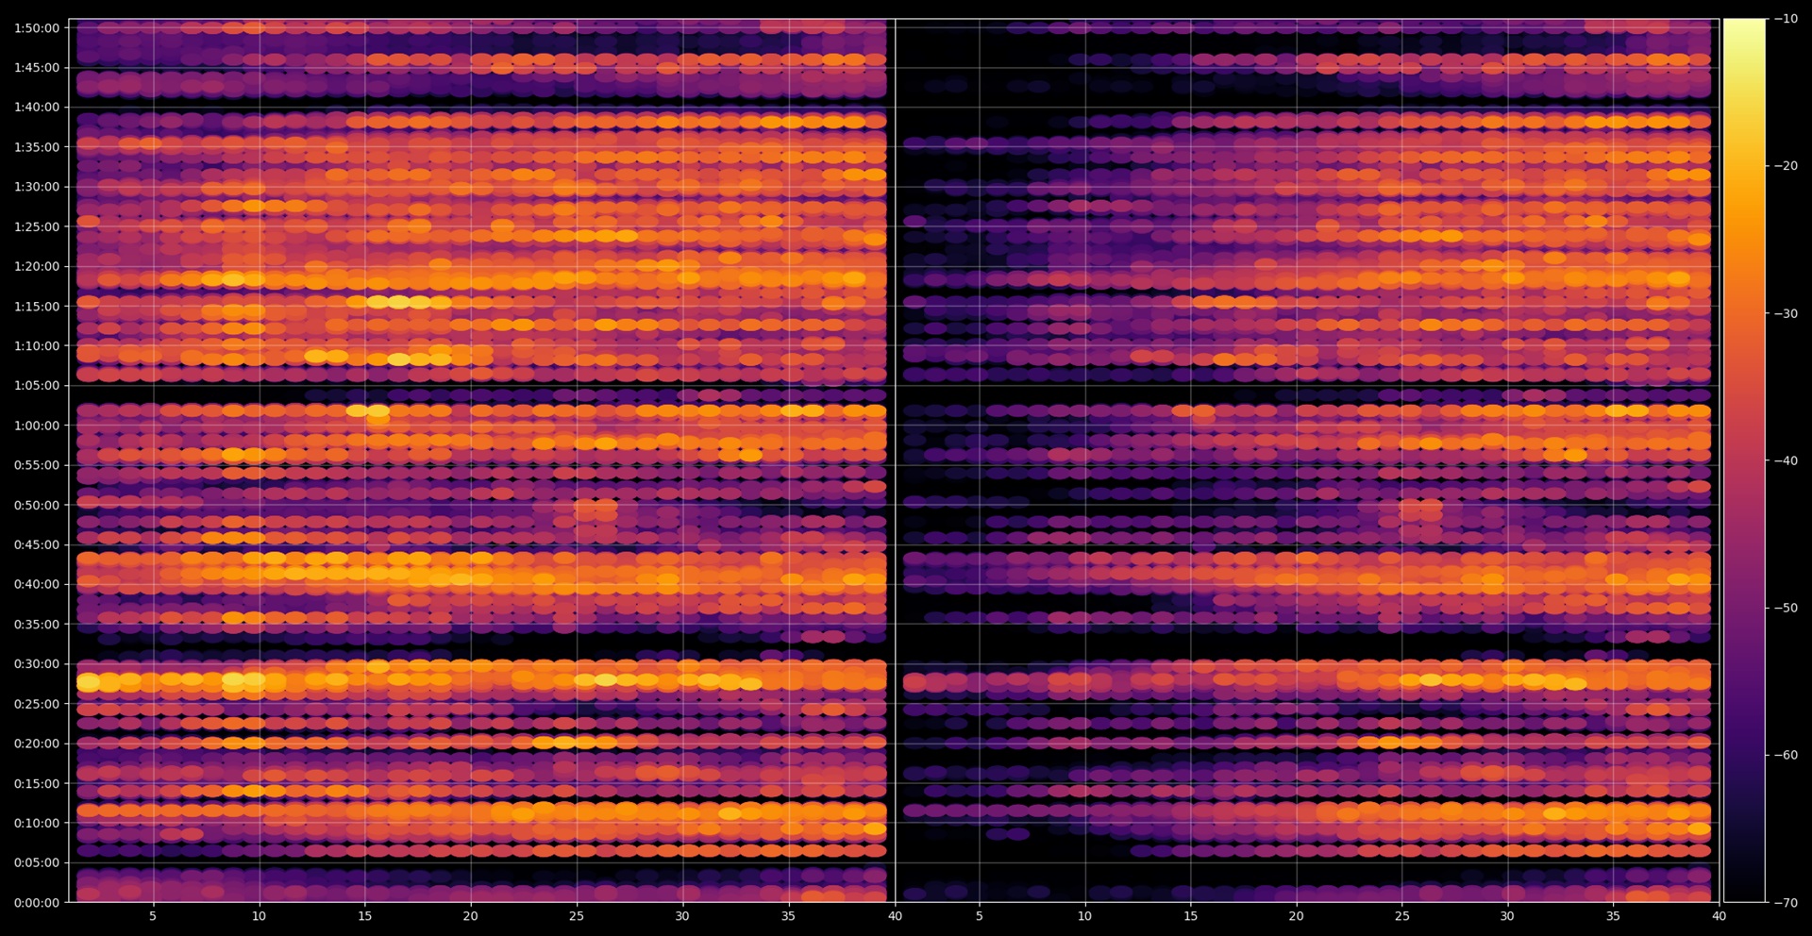This screenshot has height=936, width=1812.
Task: Pick the 0:25:00 y-axis label
Action: coord(37,704)
